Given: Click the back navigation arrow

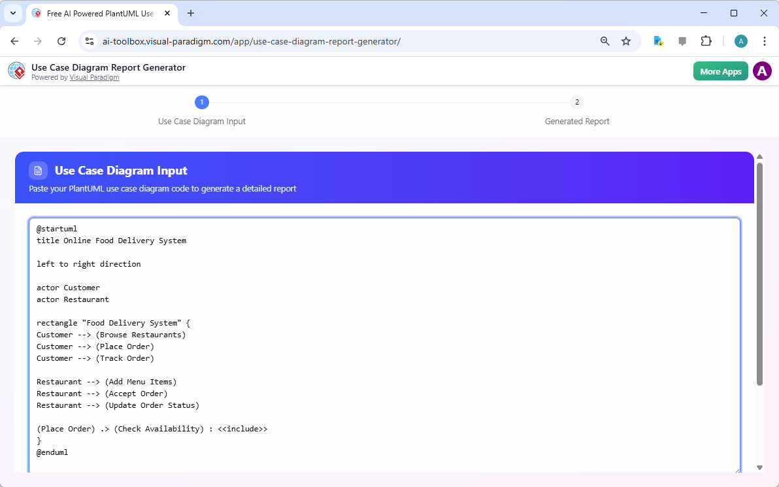Looking at the screenshot, I should click(14, 41).
